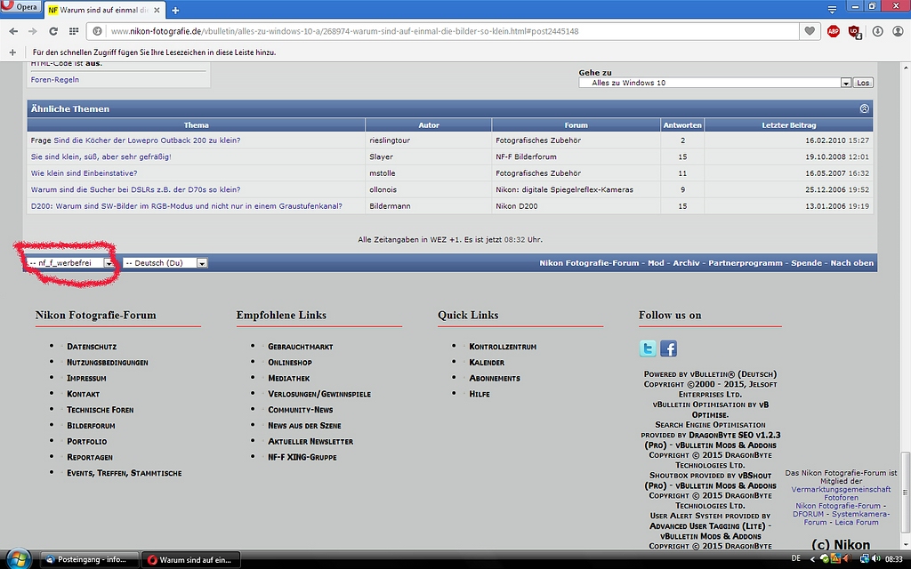
Task: Click the Los button
Action: (863, 83)
